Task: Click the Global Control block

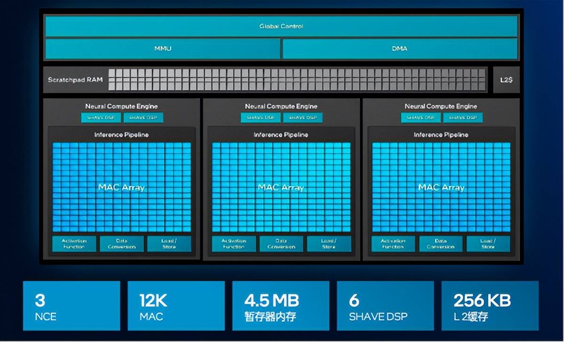Action: click(x=281, y=26)
